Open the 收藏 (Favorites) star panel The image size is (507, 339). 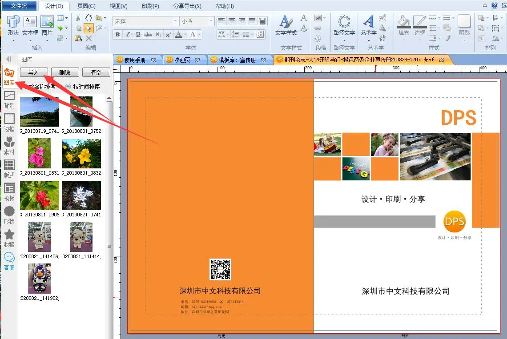(9, 237)
